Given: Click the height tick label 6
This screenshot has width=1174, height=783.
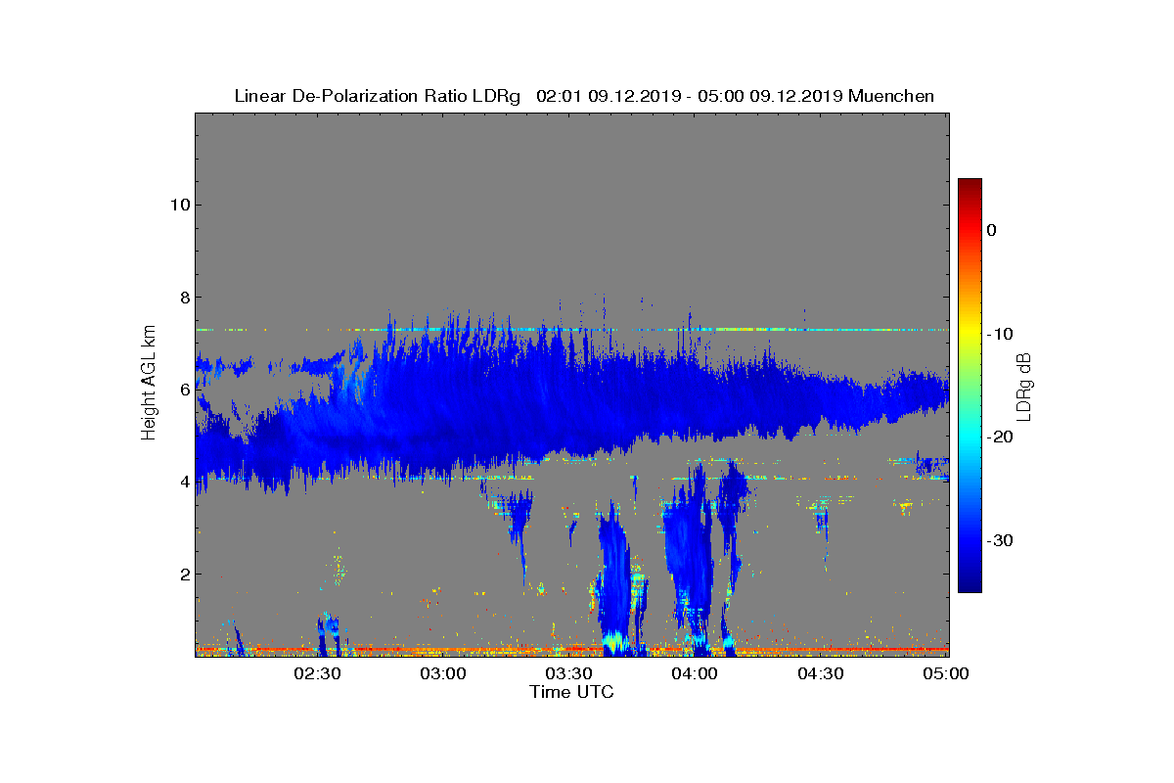Looking at the screenshot, I should tap(183, 389).
